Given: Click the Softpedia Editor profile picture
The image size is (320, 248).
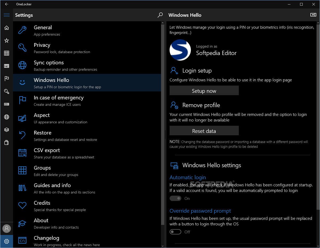Looking at the screenshot, I should click(x=180, y=50).
